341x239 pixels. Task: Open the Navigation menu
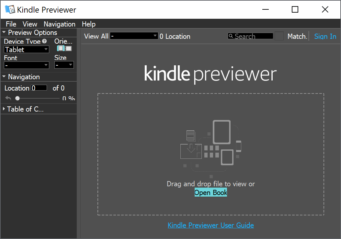(x=60, y=24)
